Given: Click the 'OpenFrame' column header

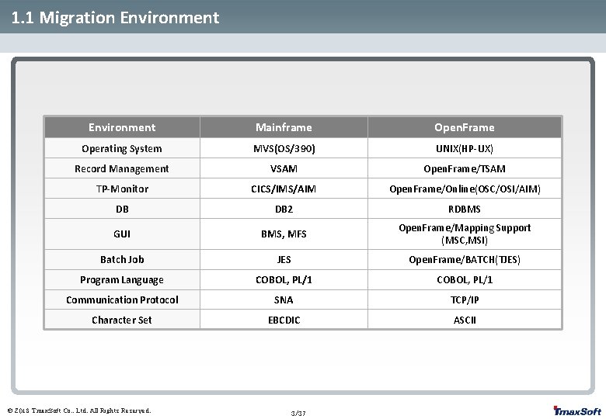Looking at the screenshot, I should pyautogui.click(x=465, y=127).
